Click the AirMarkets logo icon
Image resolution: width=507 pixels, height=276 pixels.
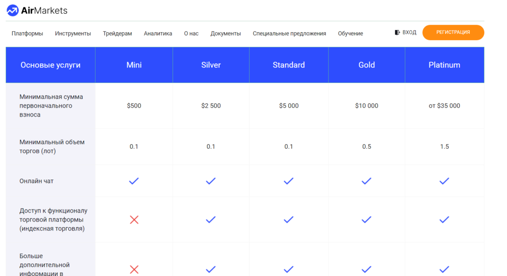(x=12, y=10)
